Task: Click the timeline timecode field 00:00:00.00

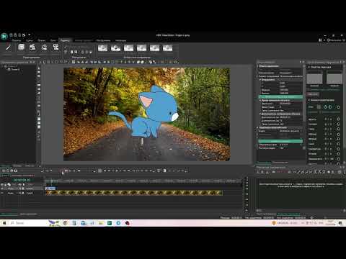Action: point(22,180)
